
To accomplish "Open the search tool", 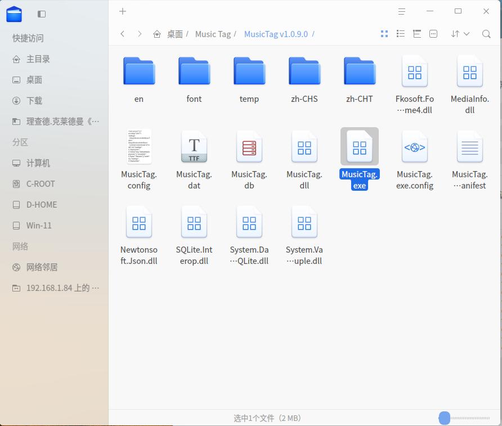I will click(x=486, y=34).
